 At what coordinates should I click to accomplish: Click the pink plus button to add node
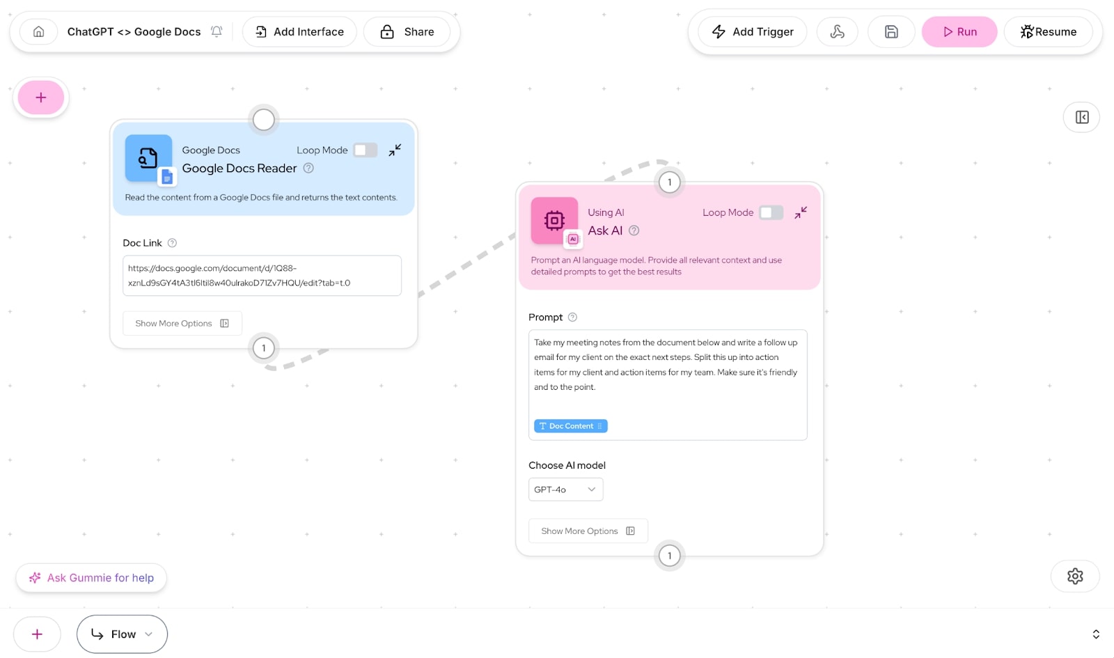tap(41, 97)
